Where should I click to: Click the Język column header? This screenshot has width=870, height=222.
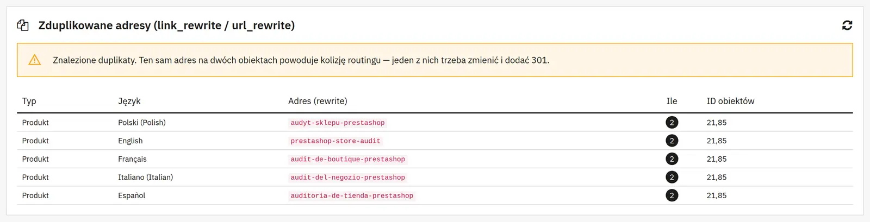[129, 101]
